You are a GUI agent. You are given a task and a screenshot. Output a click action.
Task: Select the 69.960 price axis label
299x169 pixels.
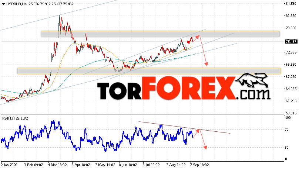pos(291,65)
